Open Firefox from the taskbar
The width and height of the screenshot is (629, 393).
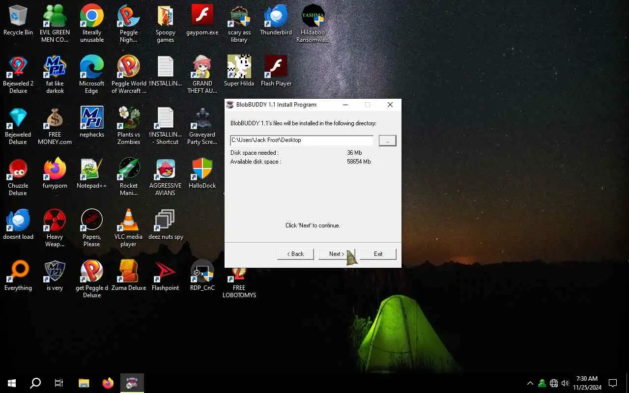click(108, 383)
